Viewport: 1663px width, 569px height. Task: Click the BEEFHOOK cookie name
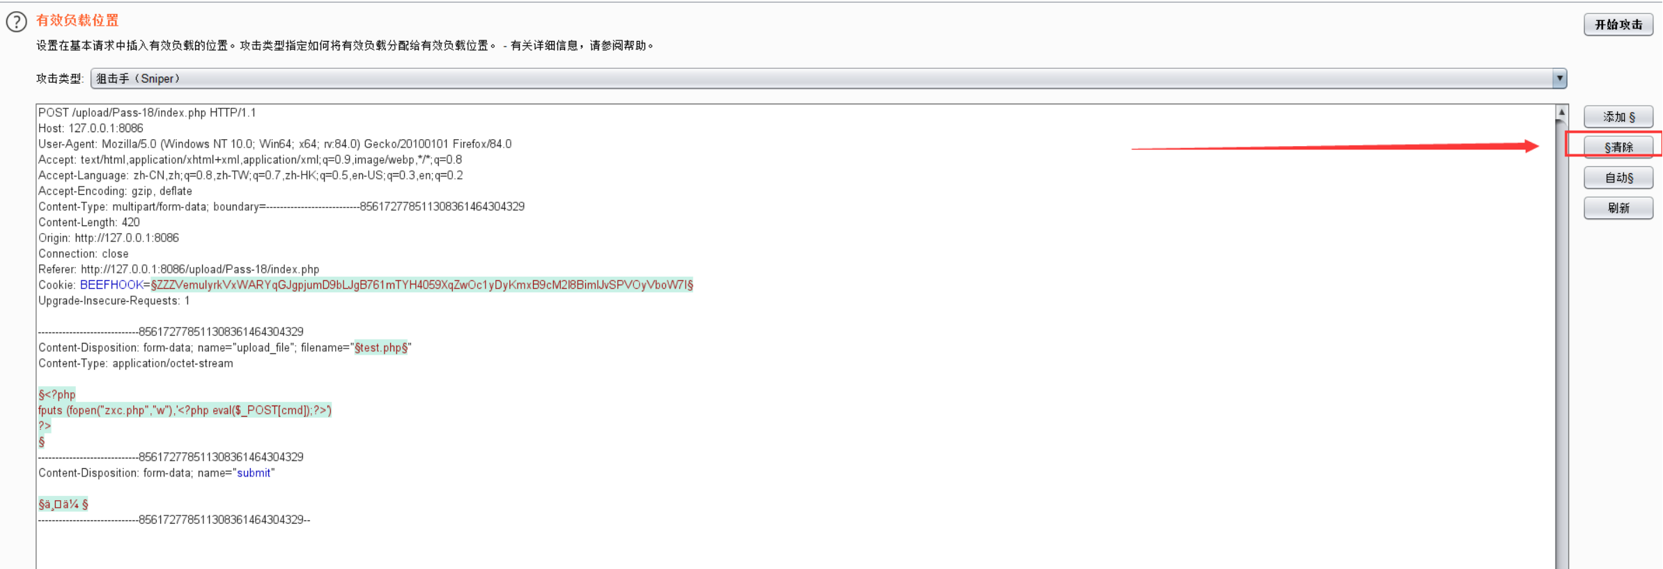111,284
